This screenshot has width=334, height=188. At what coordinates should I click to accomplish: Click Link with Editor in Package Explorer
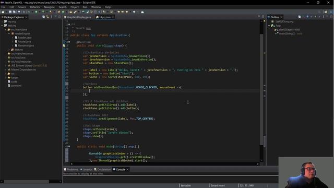click(x=47, y=17)
